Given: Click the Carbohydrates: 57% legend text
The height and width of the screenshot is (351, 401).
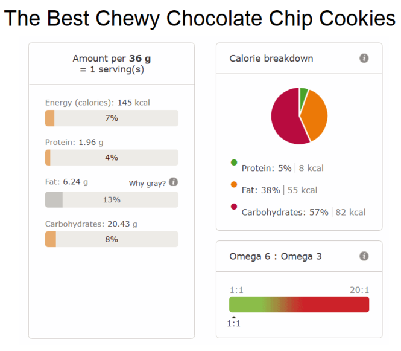Looking at the screenshot, I should coord(285,212).
